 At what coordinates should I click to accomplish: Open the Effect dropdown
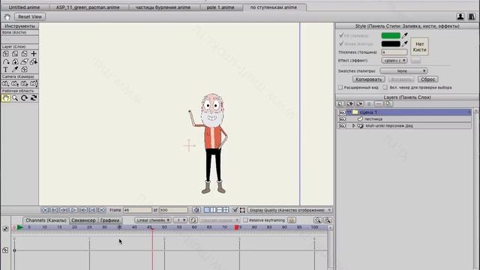pos(394,61)
